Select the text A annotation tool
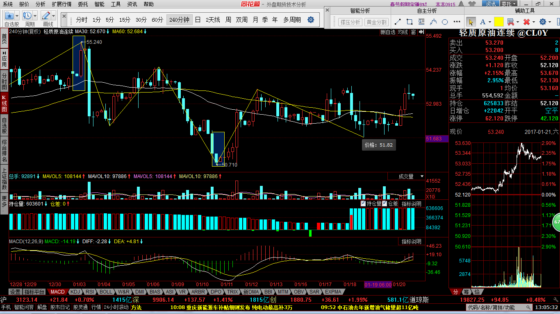Image resolution: width=560 pixels, height=314 pixels. pos(483,22)
